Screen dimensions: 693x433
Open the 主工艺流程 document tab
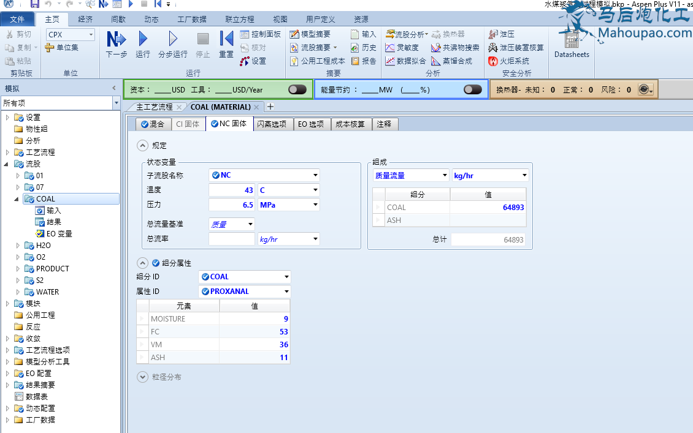(155, 107)
